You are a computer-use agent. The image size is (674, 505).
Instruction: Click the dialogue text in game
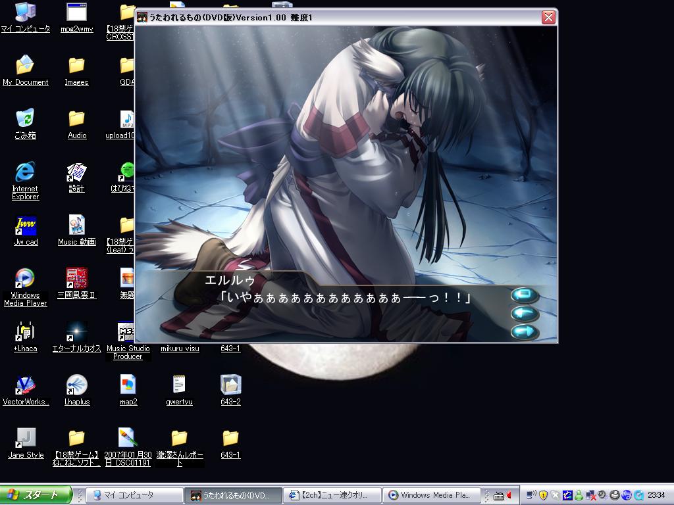pos(345,297)
